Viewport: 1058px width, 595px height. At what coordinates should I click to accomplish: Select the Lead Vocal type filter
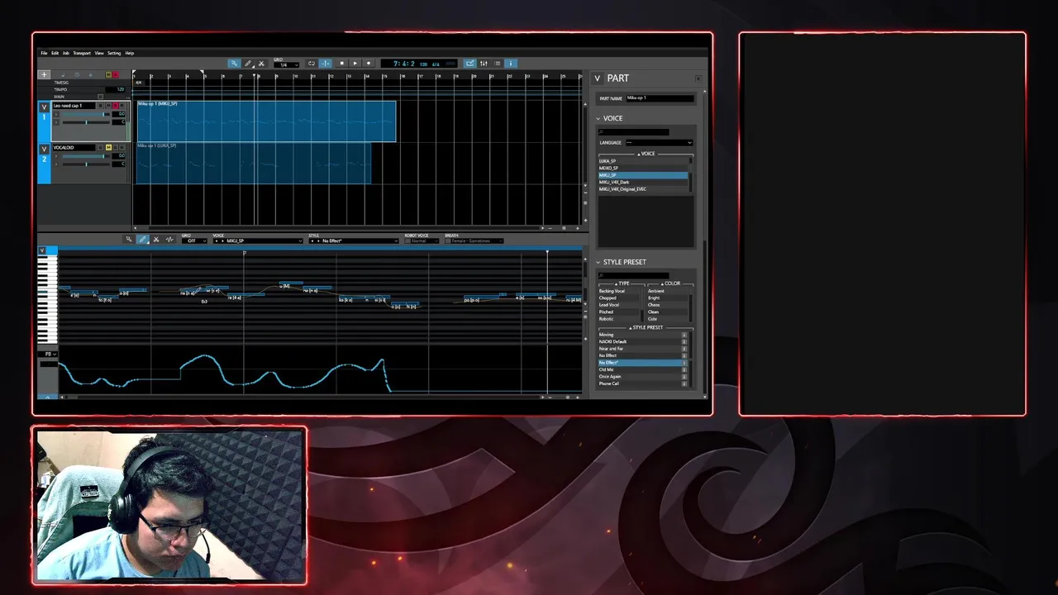click(618, 305)
